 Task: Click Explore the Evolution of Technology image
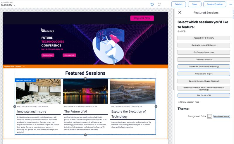click(x=133, y=91)
